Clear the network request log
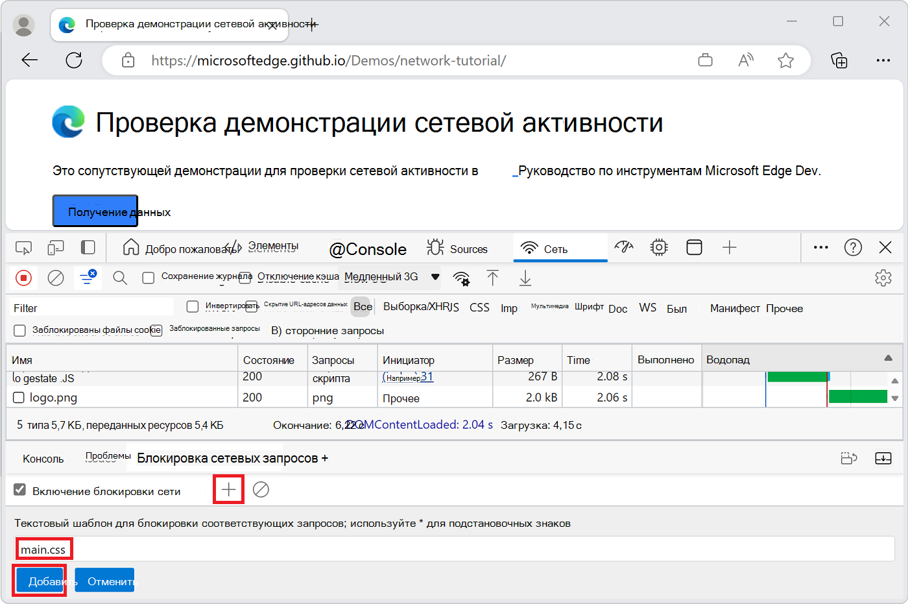Screen dimensions: 908x604 56,278
